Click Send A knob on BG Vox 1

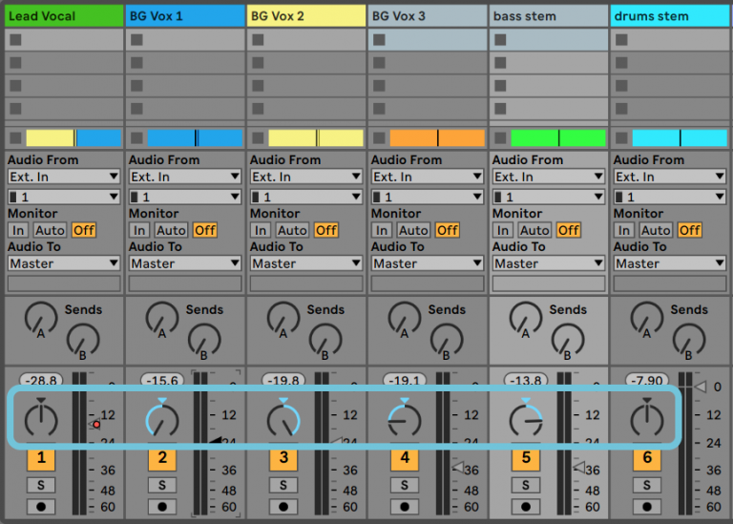(x=162, y=319)
